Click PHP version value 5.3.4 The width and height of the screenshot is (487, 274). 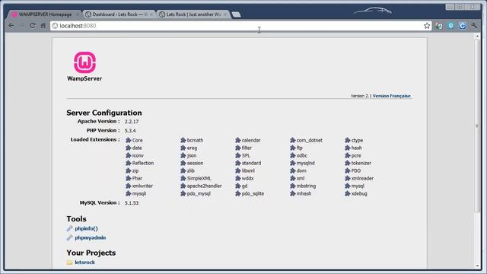pos(130,131)
